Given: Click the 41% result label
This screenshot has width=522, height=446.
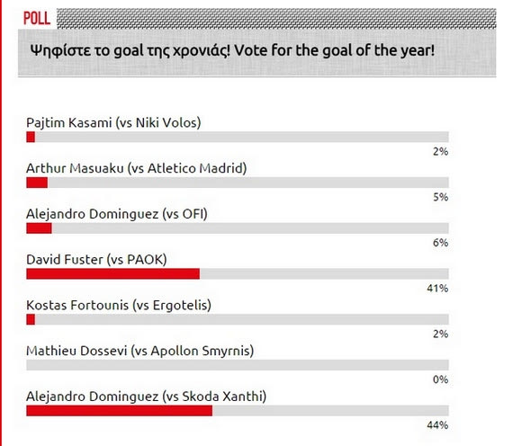Looking at the screenshot, I should pyautogui.click(x=437, y=288).
